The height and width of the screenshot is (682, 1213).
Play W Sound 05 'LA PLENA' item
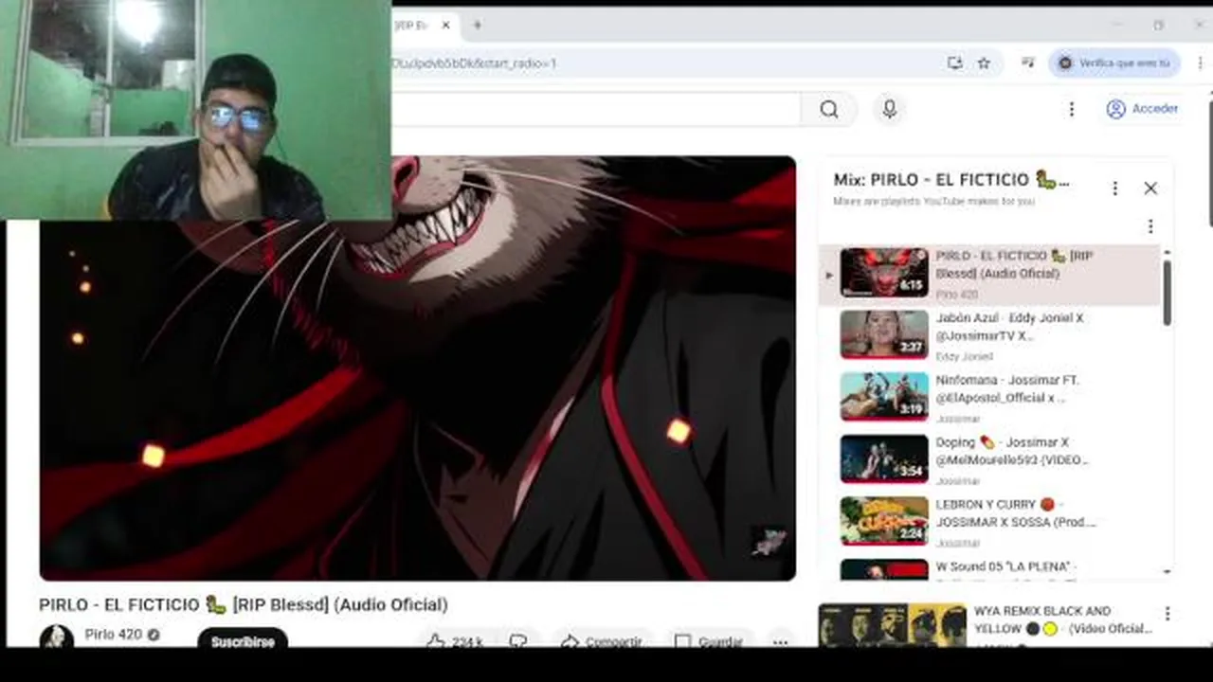coord(989,567)
